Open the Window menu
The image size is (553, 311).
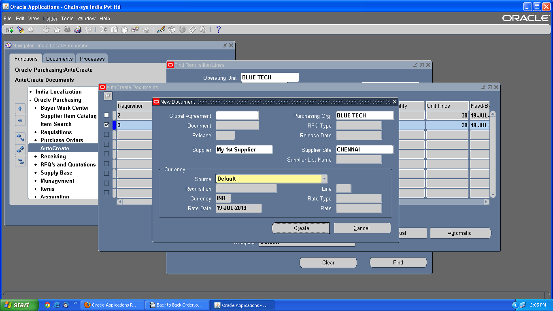point(87,19)
